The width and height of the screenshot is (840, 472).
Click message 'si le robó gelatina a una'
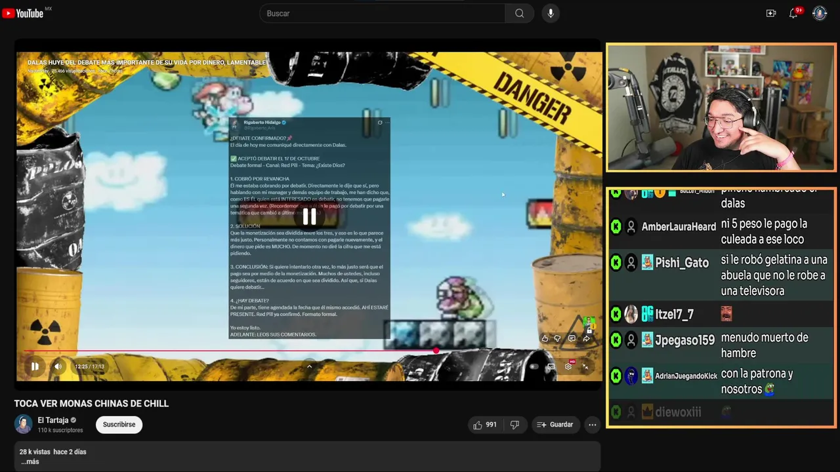pyautogui.click(x=774, y=275)
